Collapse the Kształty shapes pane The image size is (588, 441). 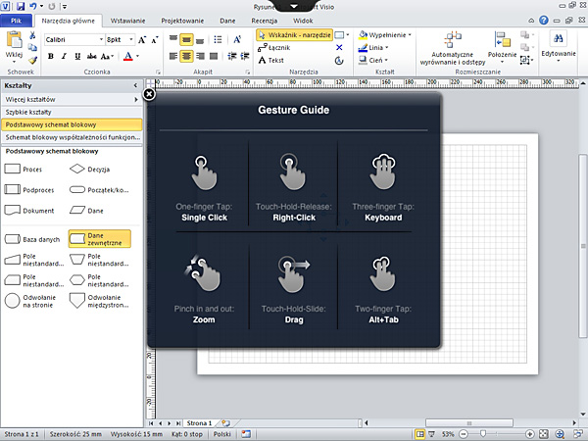[136, 86]
